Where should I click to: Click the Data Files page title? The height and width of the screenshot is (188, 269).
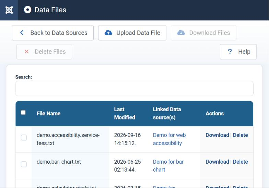point(50,10)
